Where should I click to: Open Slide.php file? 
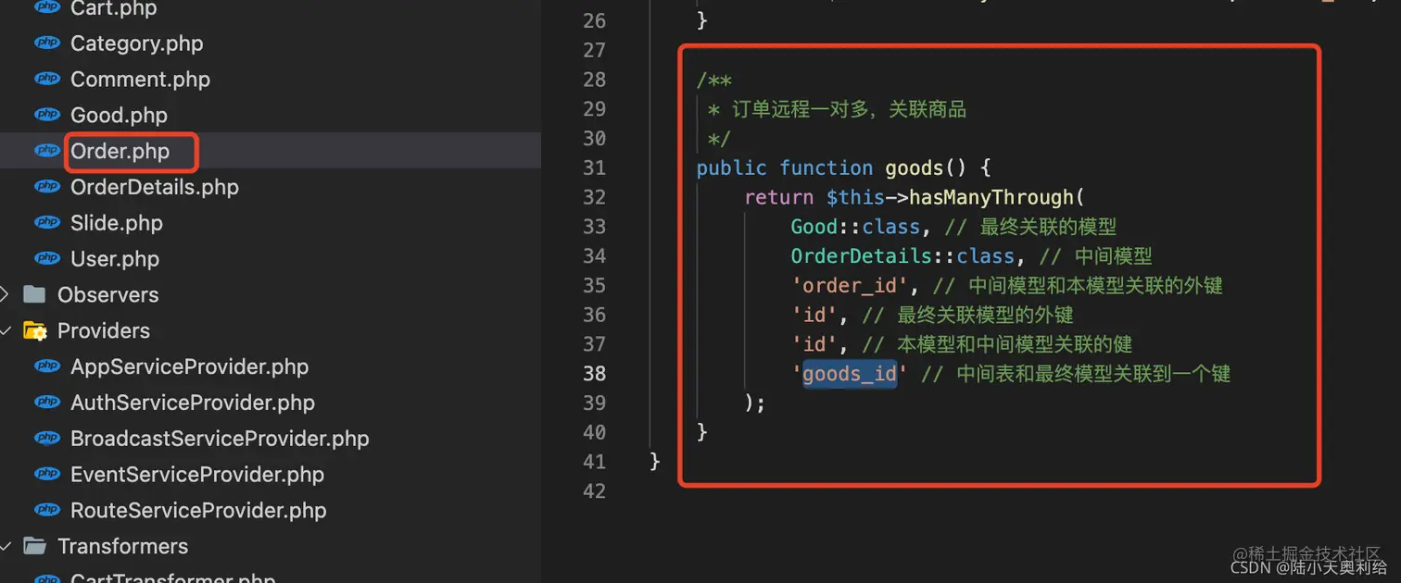(117, 223)
